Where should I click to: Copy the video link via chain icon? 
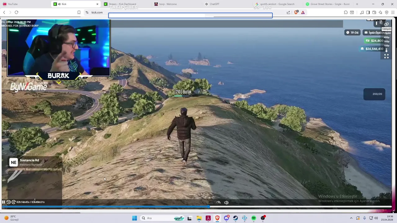pos(386,24)
